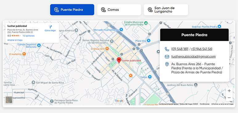Click the El Olivar Grill restaurant marker

coord(107,48)
